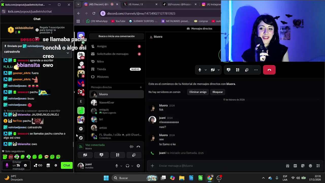
Task: Toggle deafen headphones beside juani's name
Action: (127, 166)
